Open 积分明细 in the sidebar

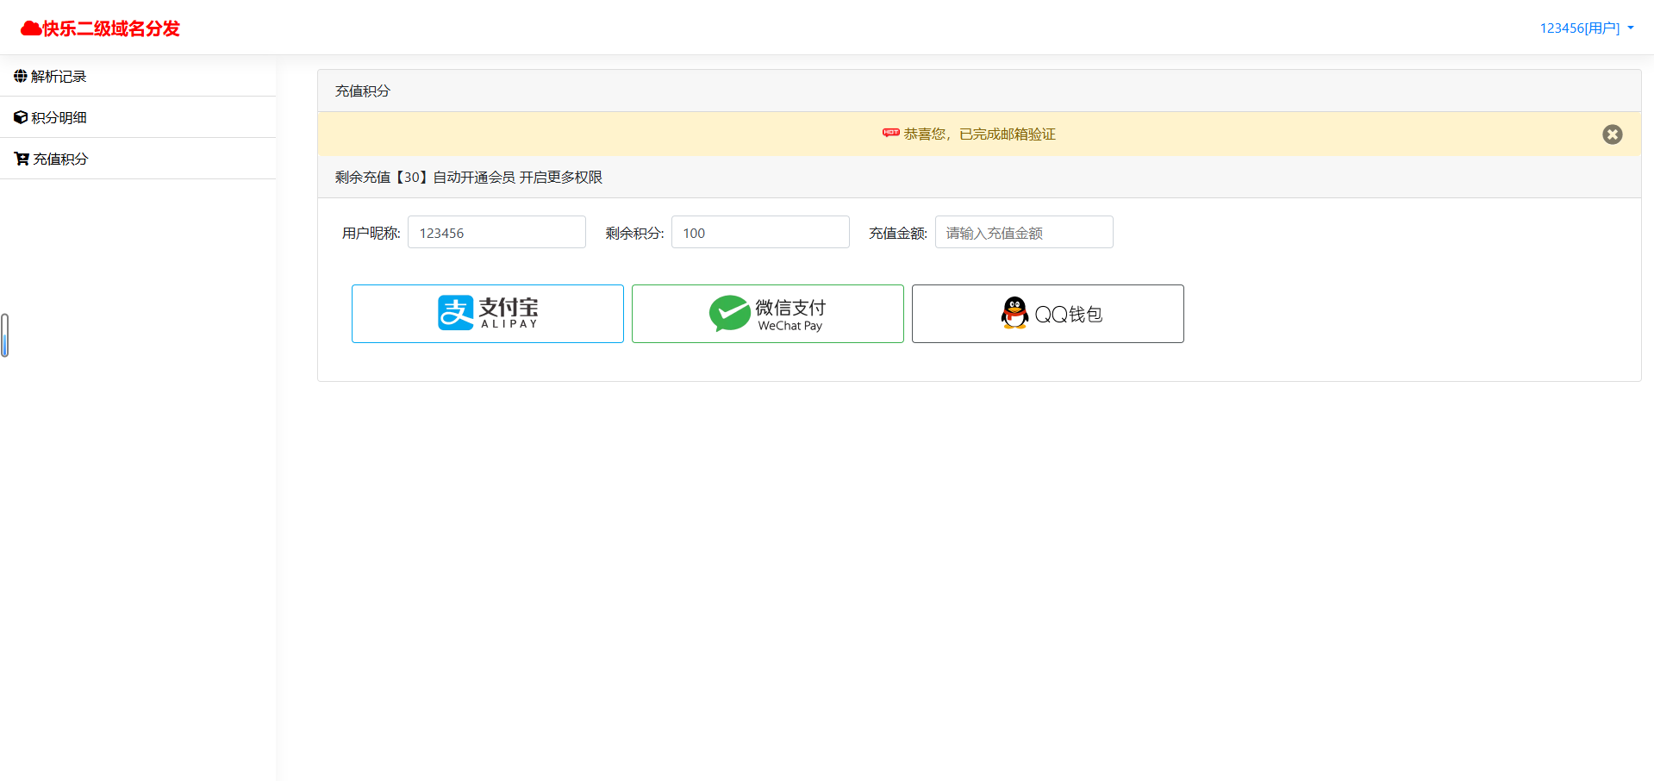click(138, 117)
